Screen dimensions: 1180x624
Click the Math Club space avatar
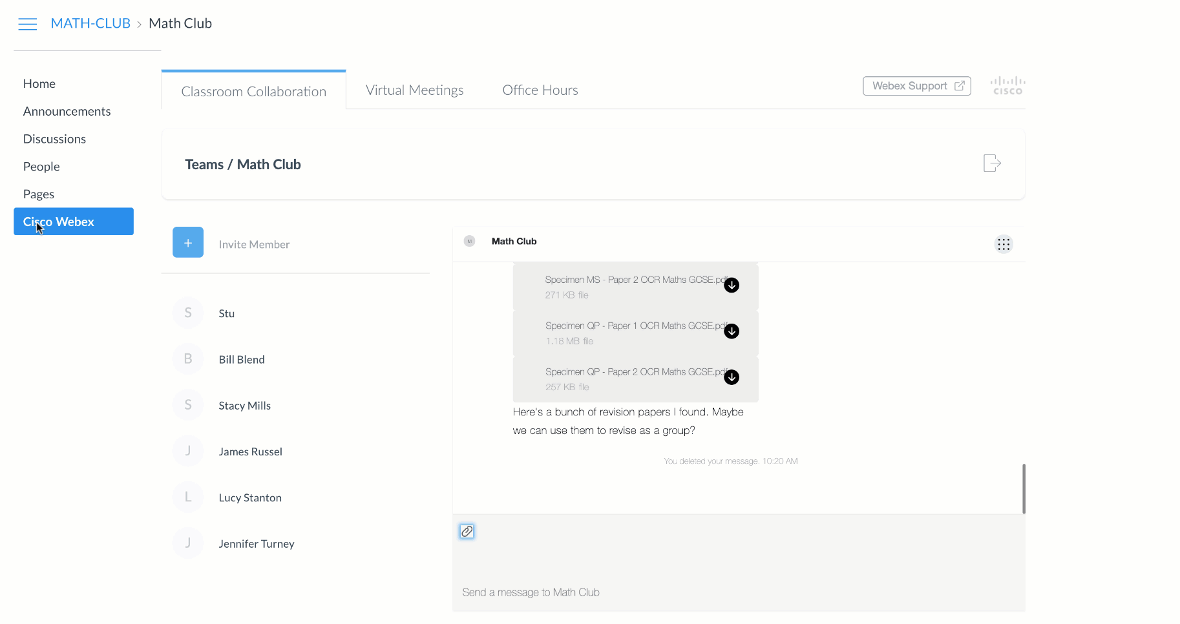(x=470, y=241)
